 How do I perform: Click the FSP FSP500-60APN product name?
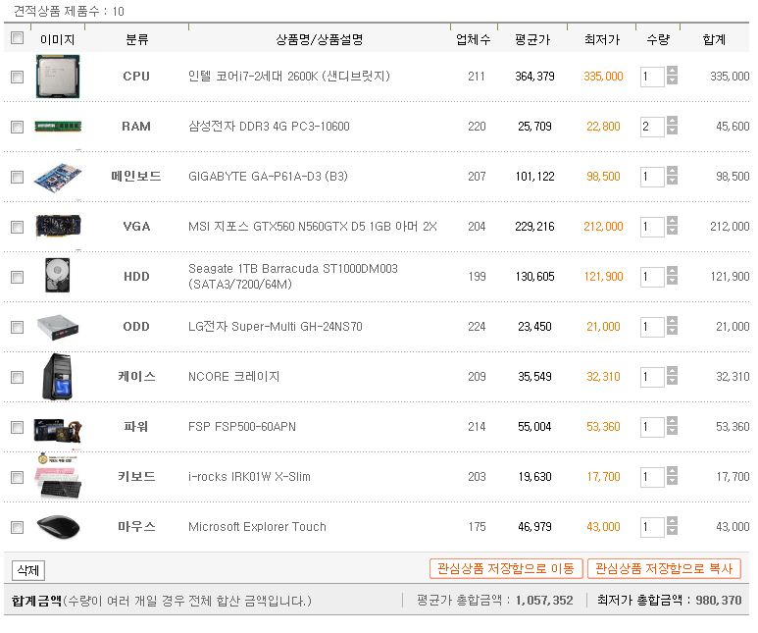click(242, 427)
